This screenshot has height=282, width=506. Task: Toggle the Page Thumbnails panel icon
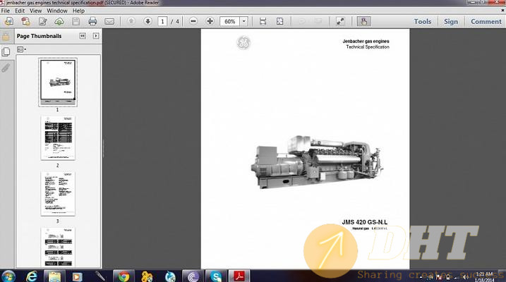pos(6,51)
